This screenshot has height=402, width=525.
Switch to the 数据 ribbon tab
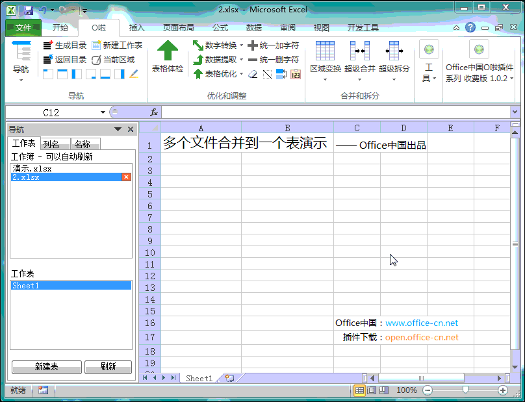click(254, 28)
